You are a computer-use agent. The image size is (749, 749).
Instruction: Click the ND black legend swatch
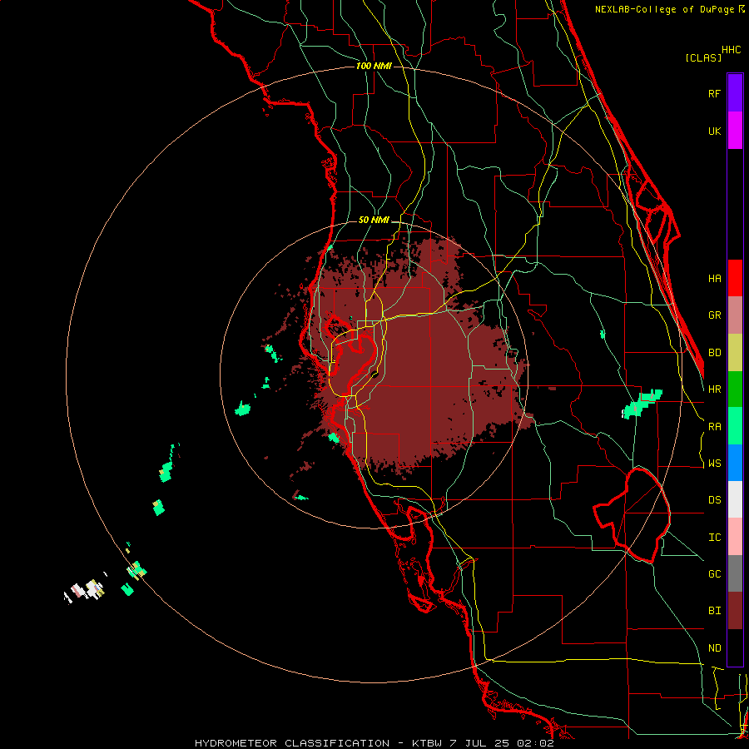coord(735,647)
